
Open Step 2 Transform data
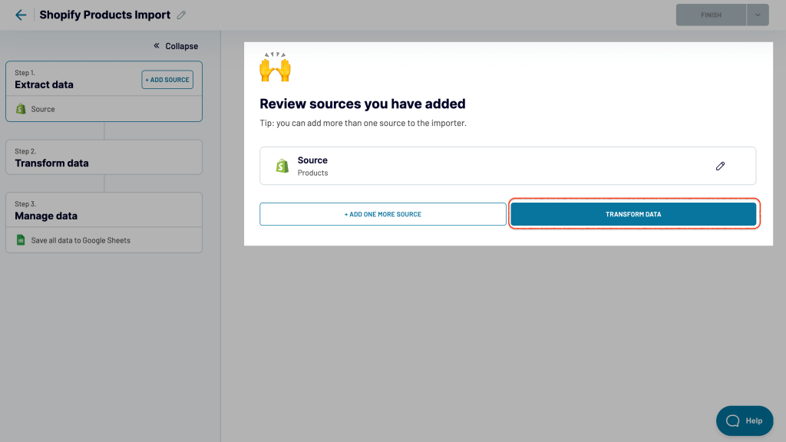click(x=104, y=157)
